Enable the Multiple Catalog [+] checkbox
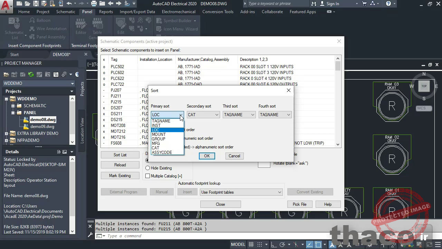The image size is (442, 249). pos(148,176)
